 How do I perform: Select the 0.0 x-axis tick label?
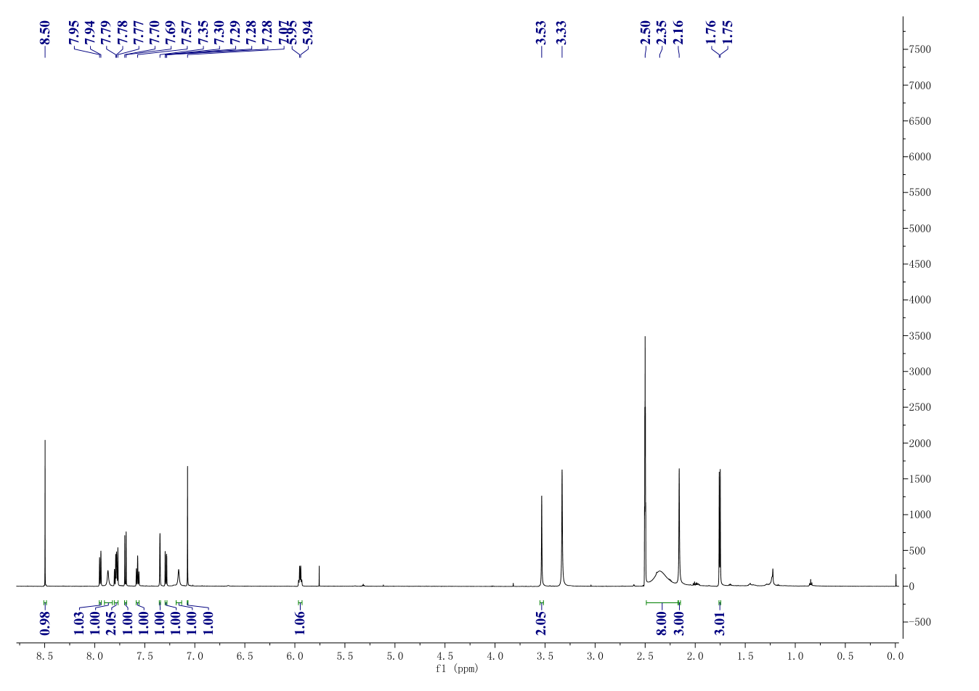point(895,656)
